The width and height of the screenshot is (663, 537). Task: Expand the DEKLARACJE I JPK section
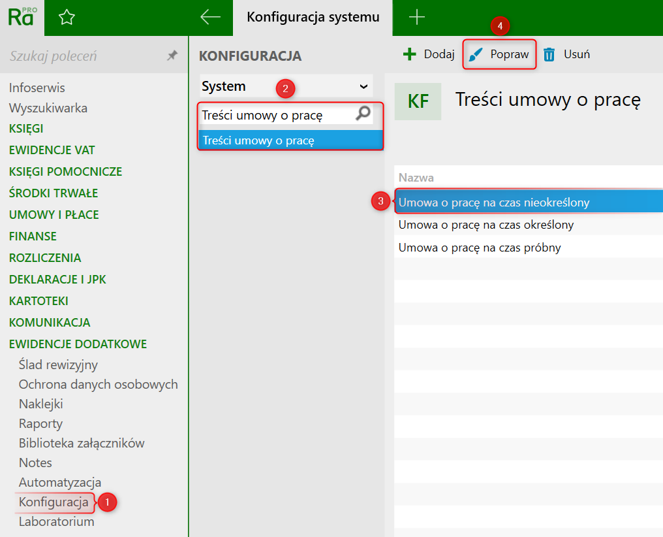pyautogui.click(x=57, y=280)
